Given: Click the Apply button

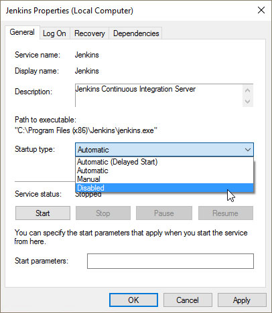Looking at the screenshot, I should [x=242, y=300].
